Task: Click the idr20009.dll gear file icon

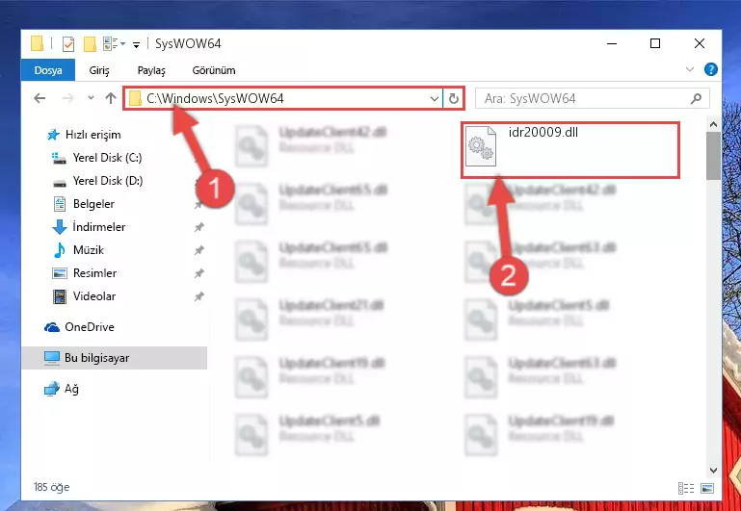Action: pos(481,146)
